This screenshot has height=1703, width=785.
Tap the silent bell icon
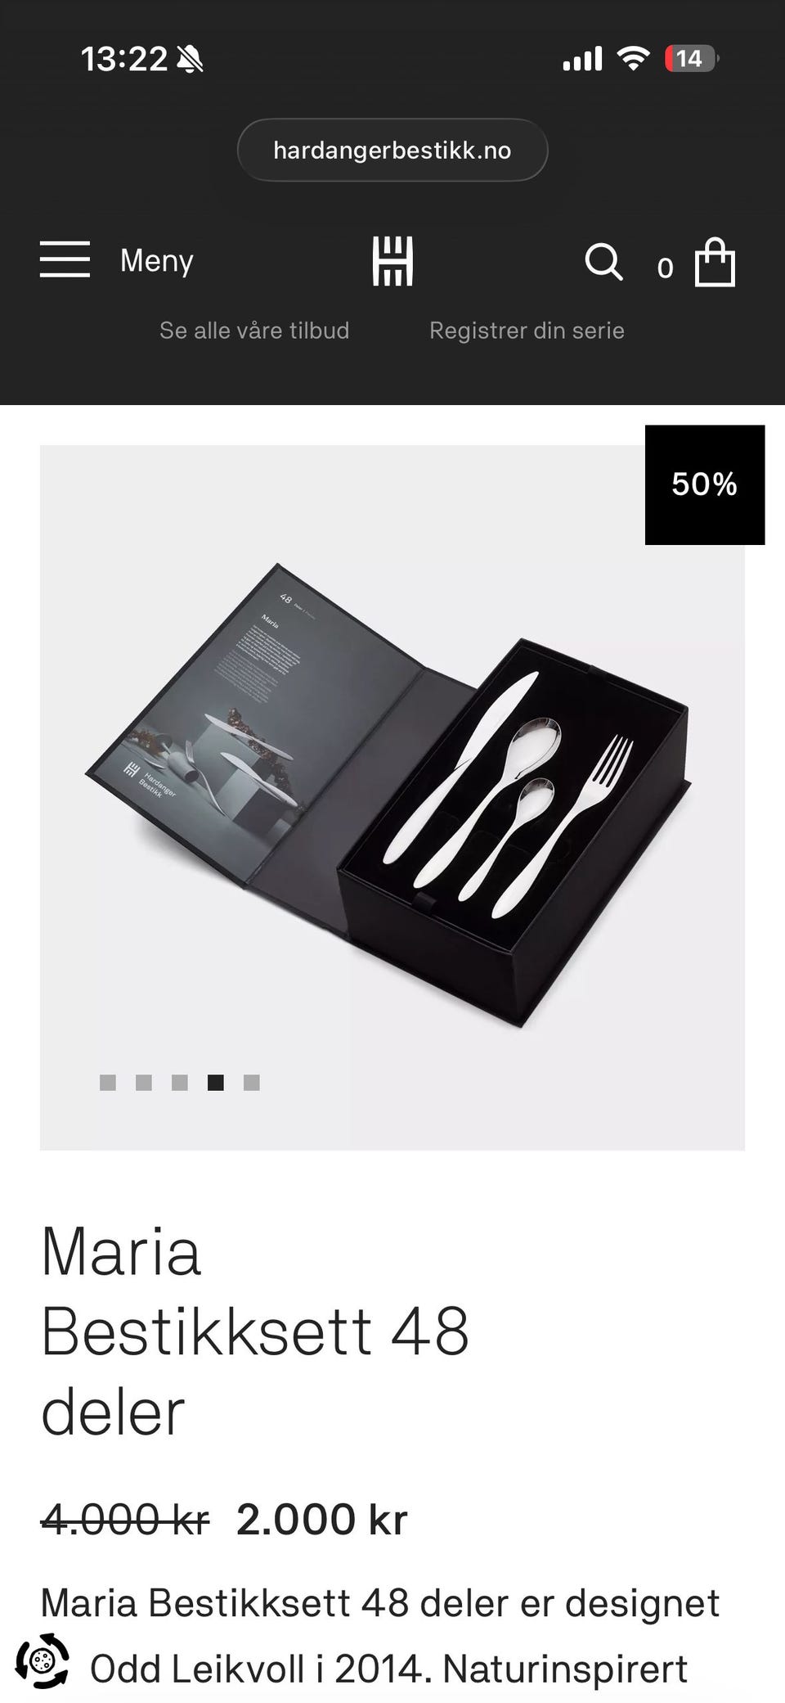click(x=190, y=59)
